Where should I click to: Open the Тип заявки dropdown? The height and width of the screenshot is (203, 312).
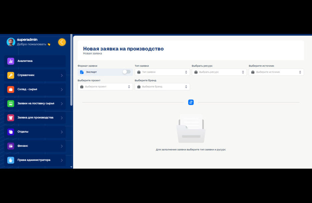(162, 72)
